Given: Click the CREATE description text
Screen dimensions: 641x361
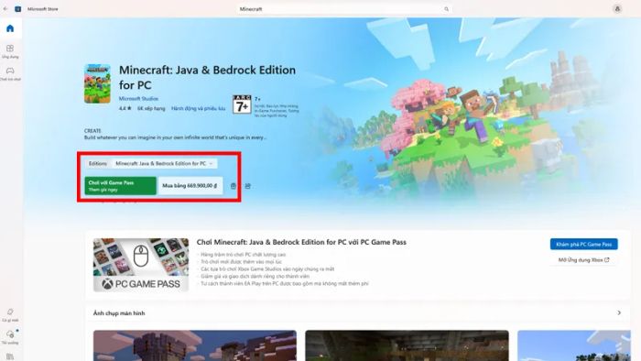Looking at the screenshot, I should tap(175, 134).
